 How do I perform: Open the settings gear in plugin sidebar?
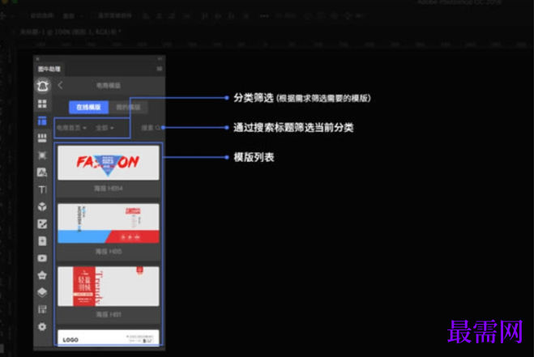(x=42, y=327)
